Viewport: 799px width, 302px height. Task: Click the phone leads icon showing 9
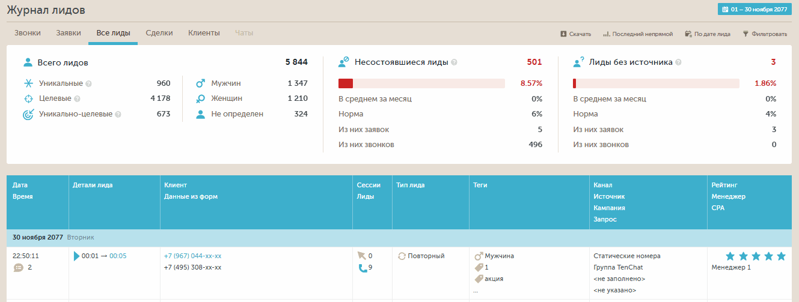pos(362,268)
